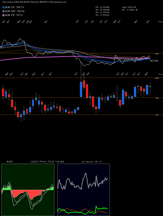Viewport: 163px width, 216px height.
Task: Click the '<Tops' label at right edge
Action: tap(160, 22)
